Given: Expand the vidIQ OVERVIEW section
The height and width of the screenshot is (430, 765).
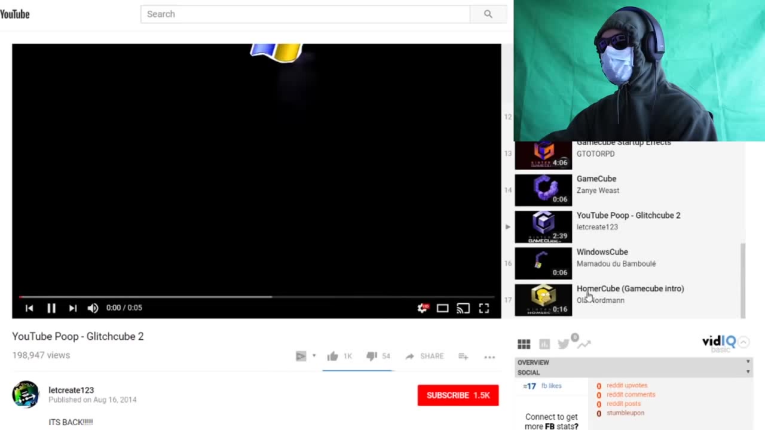Looking at the screenshot, I should (634, 363).
